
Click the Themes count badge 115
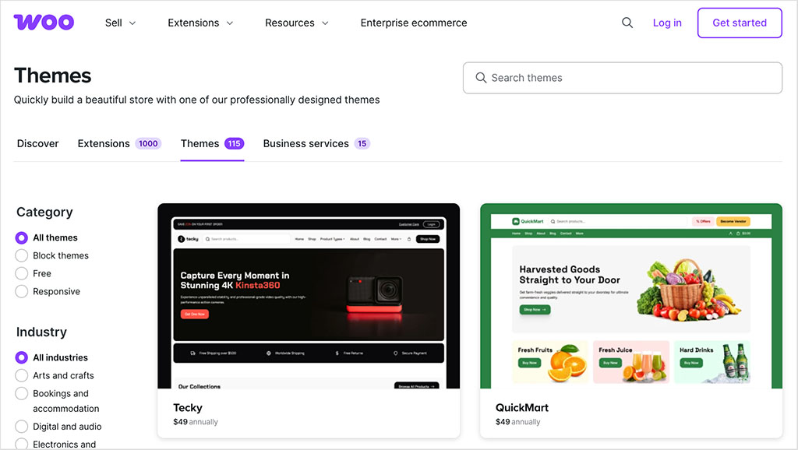point(234,143)
